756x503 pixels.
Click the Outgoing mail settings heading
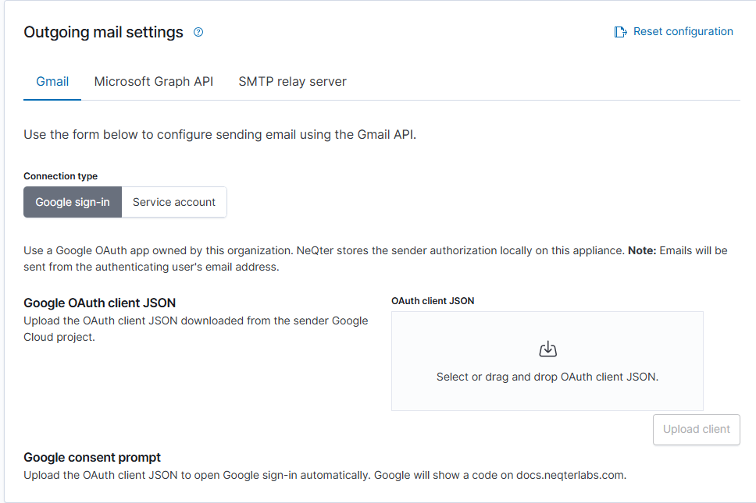coord(103,32)
